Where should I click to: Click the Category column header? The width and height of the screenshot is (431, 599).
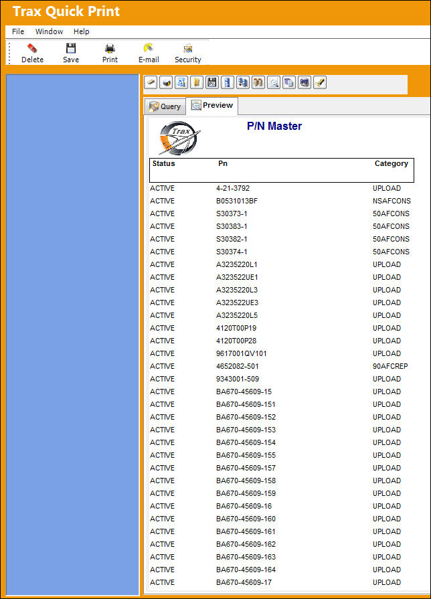click(x=392, y=163)
